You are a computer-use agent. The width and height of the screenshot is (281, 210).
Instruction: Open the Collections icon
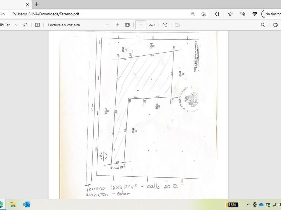243,14
